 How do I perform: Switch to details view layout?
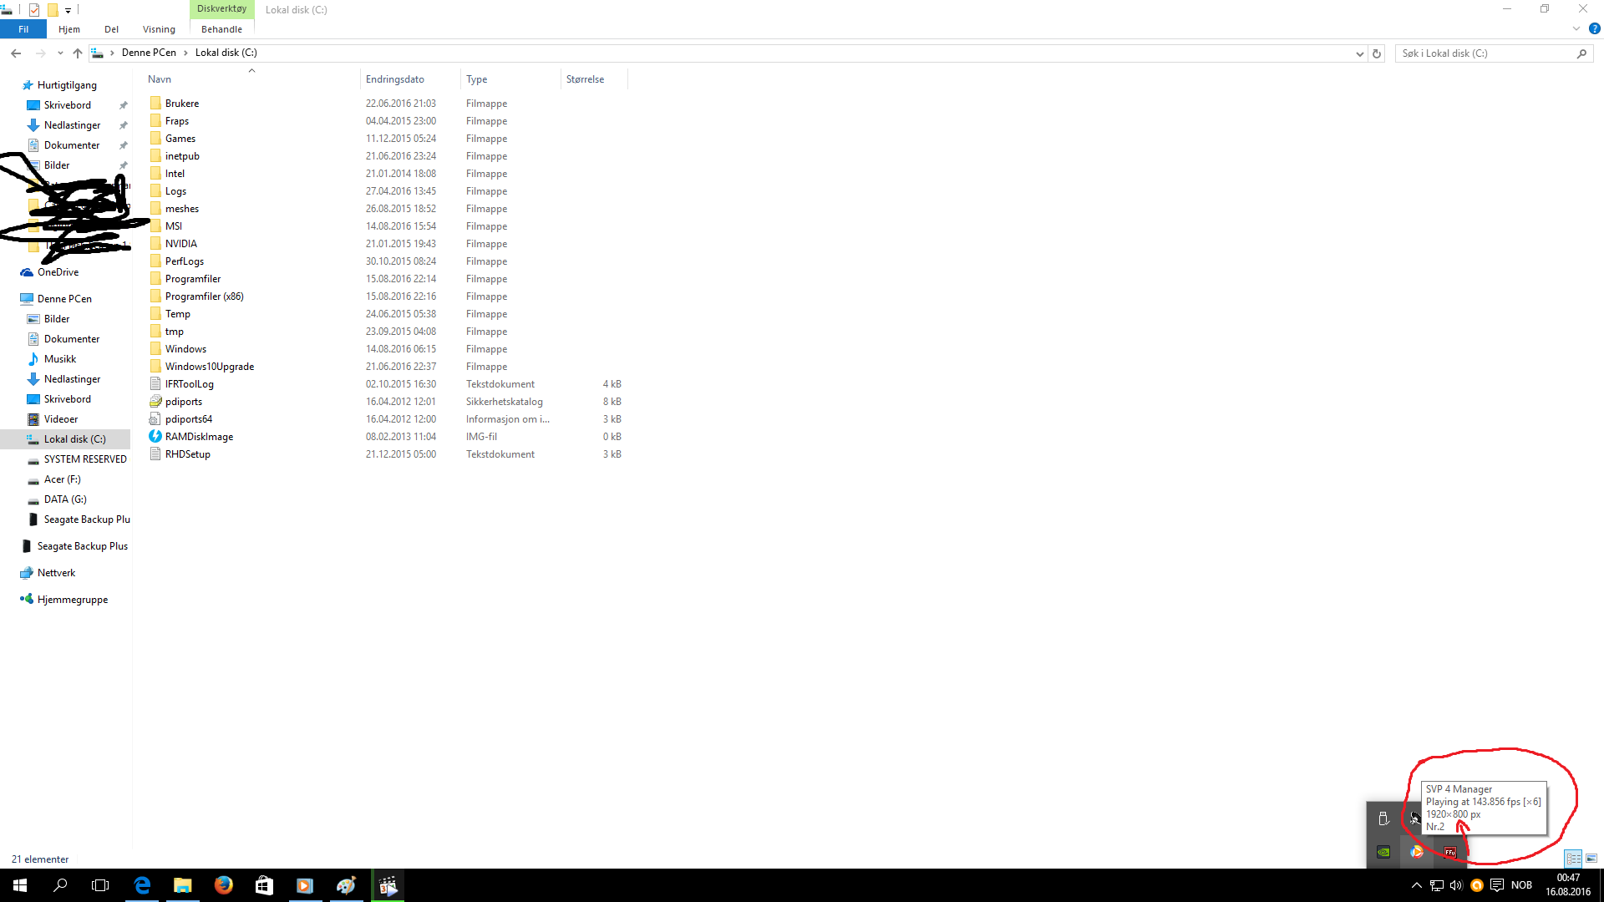(x=1573, y=859)
